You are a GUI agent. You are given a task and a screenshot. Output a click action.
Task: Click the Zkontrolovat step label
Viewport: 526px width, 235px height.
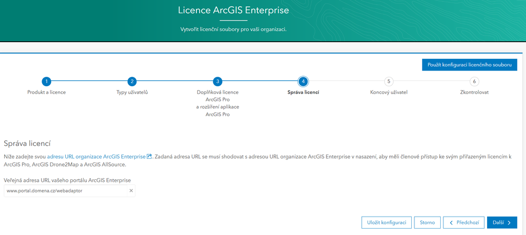click(474, 93)
